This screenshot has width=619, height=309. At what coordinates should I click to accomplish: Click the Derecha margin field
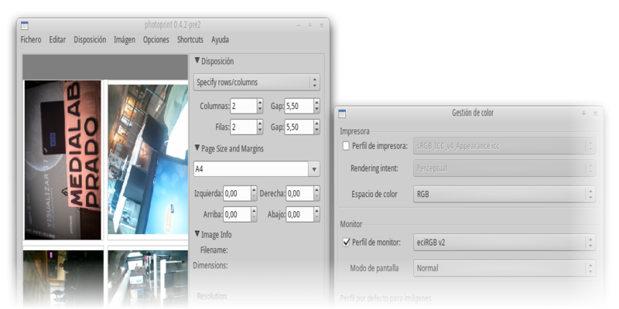pyautogui.click(x=299, y=194)
